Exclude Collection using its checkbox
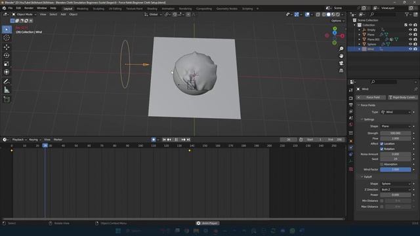Screen dimensions: 420x236 [x=406, y=25]
